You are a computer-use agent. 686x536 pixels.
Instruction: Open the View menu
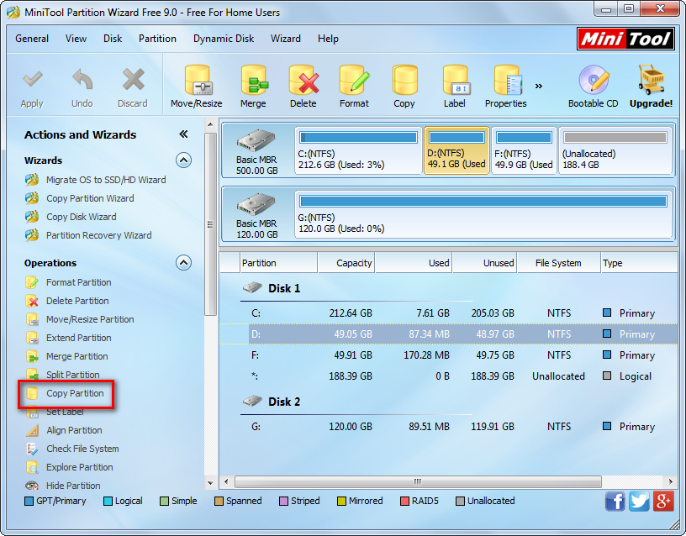coord(77,39)
